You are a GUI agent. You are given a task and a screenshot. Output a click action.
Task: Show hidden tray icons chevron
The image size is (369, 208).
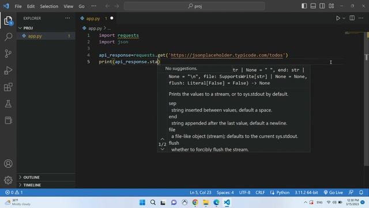(x=305, y=202)
